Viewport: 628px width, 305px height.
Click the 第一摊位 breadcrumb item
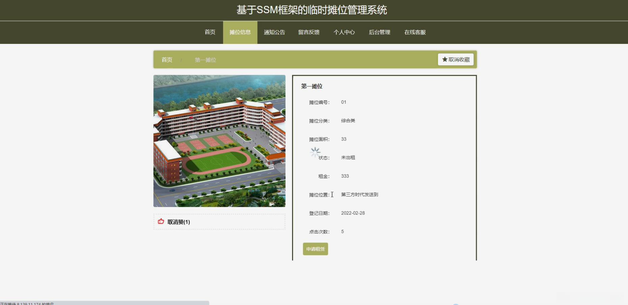tap(205, 60)
